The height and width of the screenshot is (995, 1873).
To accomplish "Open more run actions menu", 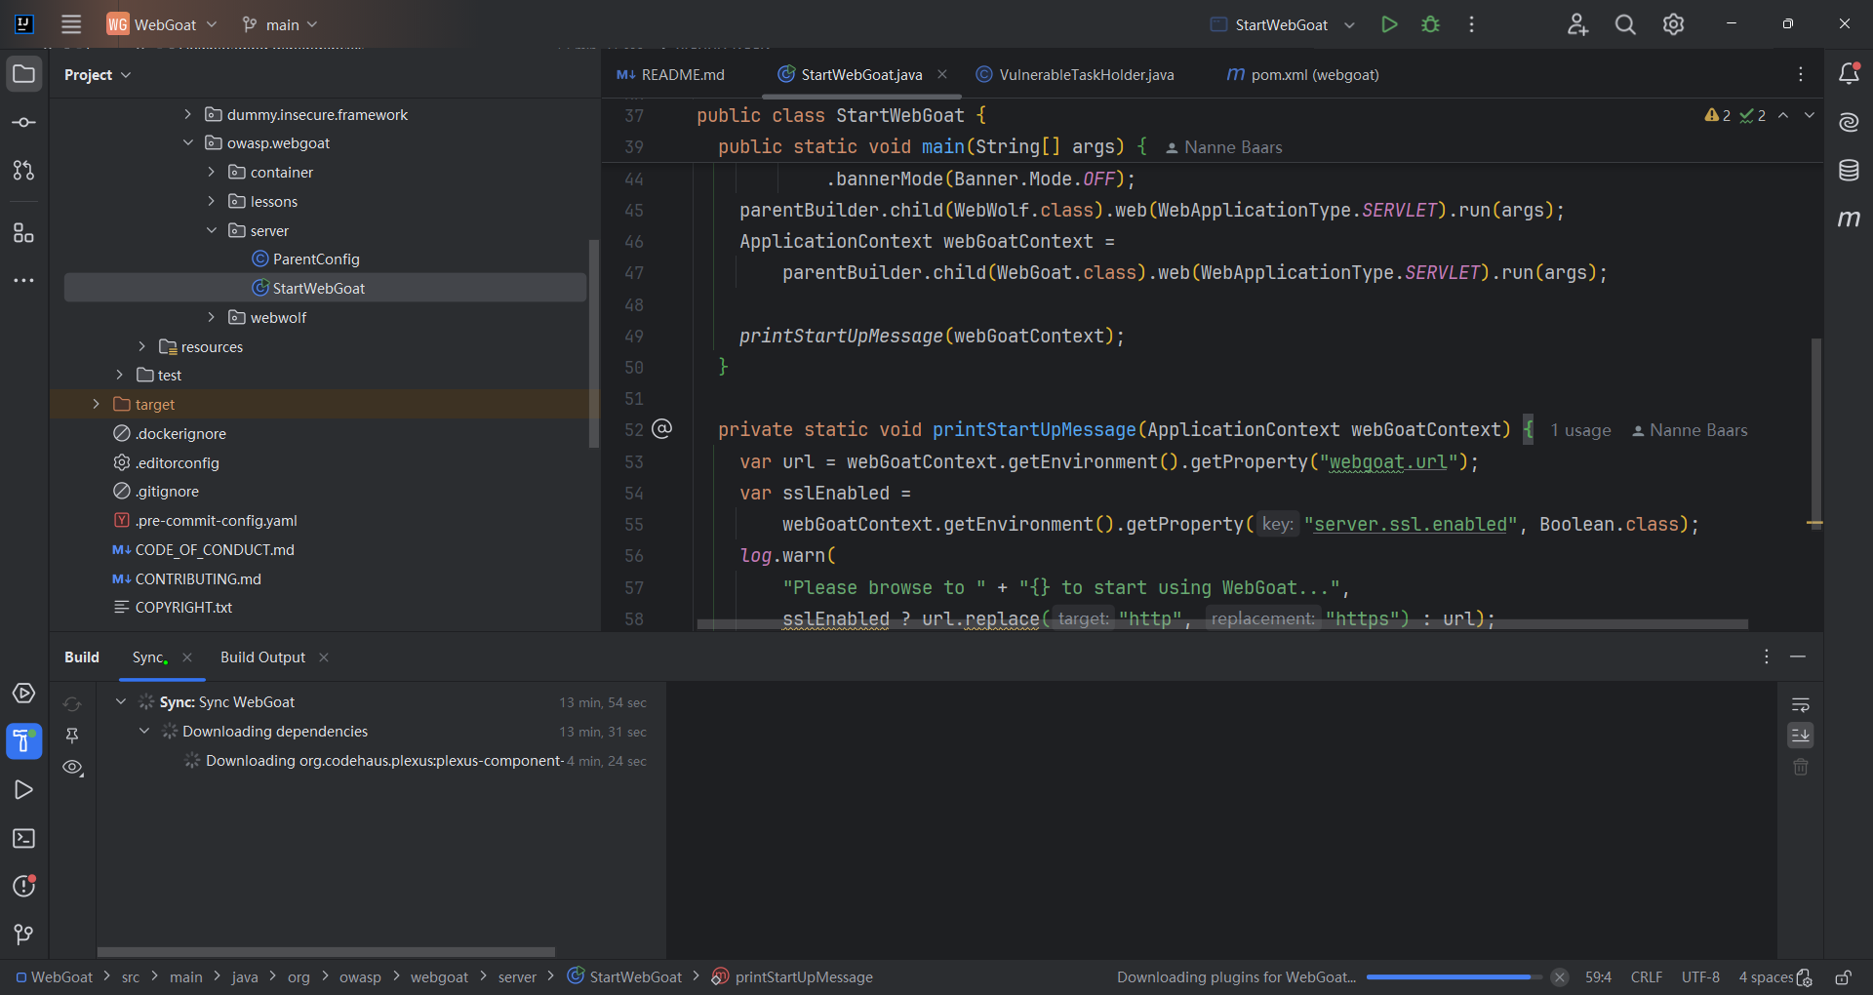I will click(1471, 24).
